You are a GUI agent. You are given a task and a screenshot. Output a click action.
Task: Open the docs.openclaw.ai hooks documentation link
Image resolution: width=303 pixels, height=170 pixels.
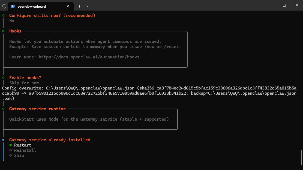click(89, 57)
